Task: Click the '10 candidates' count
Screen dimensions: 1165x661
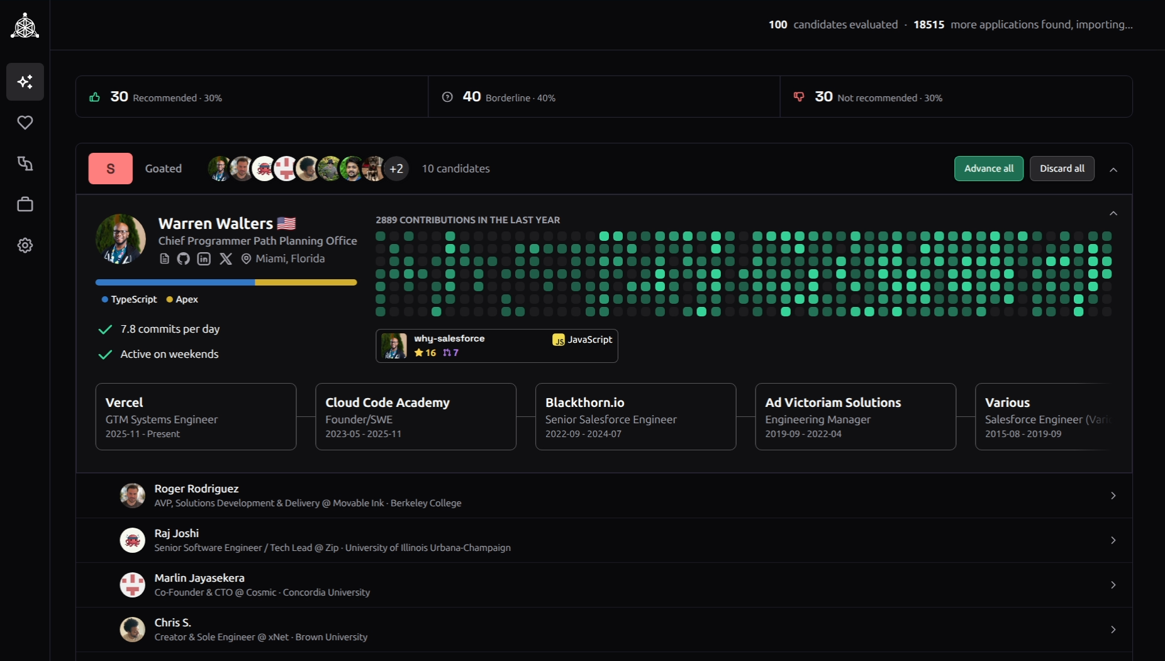Action: 456,169
